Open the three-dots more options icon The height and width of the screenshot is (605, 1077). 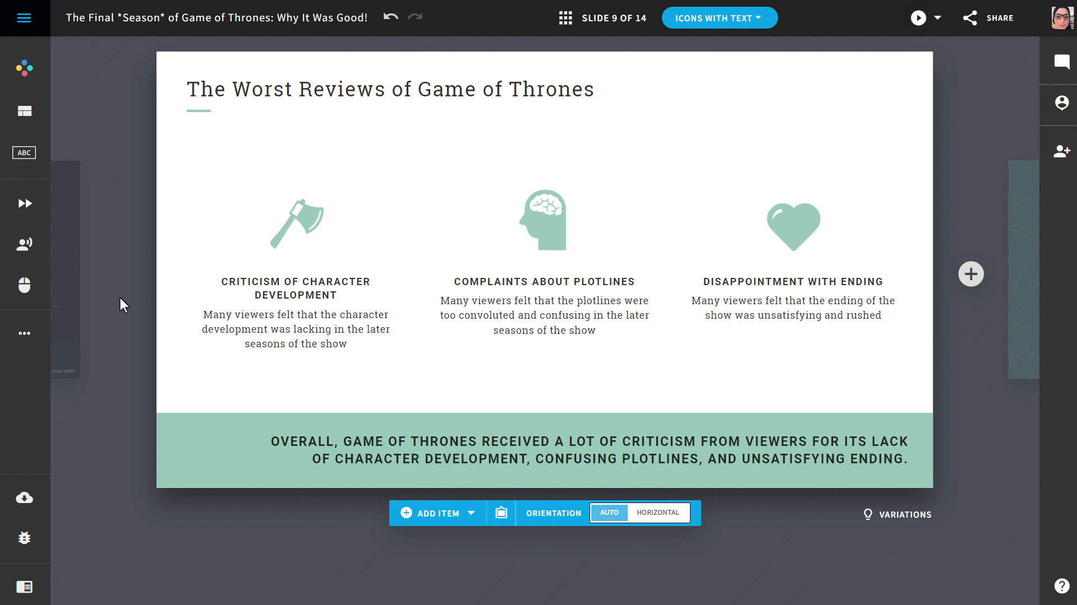24,333
